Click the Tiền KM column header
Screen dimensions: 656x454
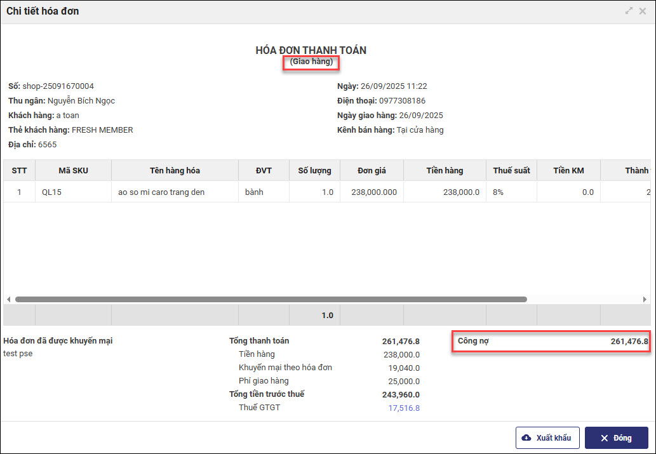point(568,170)
